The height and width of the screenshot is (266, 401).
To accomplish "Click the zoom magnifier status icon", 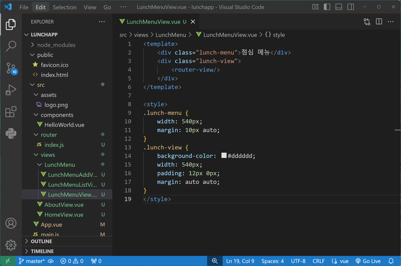I will 215,261.
